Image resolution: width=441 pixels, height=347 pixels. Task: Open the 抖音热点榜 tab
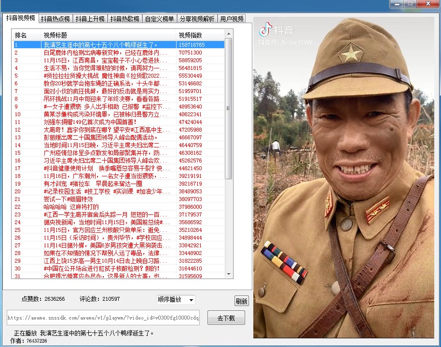tap(55, 19)
